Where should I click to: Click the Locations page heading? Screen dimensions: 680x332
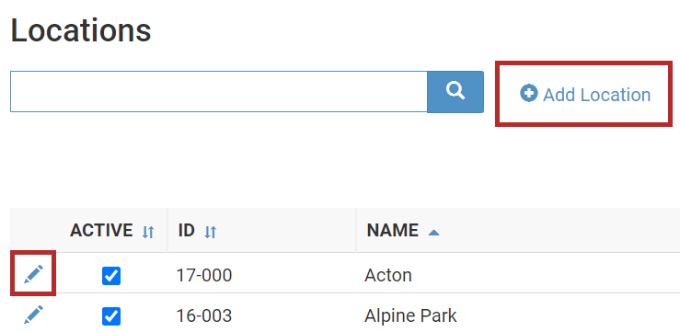(81, 30)
